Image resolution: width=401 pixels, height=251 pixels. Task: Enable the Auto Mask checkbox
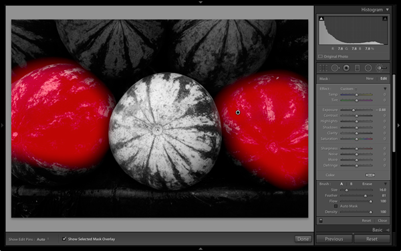336,206
